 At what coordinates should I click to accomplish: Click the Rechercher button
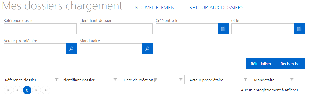[x=291, y=64]
